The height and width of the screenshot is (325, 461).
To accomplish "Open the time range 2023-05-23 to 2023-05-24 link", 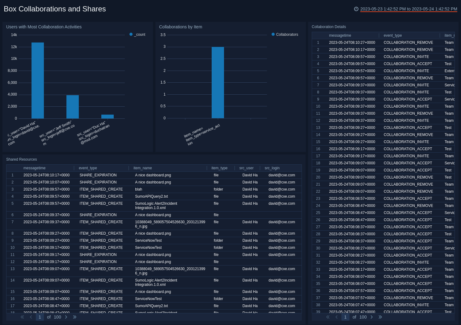I will pos(408,9).
